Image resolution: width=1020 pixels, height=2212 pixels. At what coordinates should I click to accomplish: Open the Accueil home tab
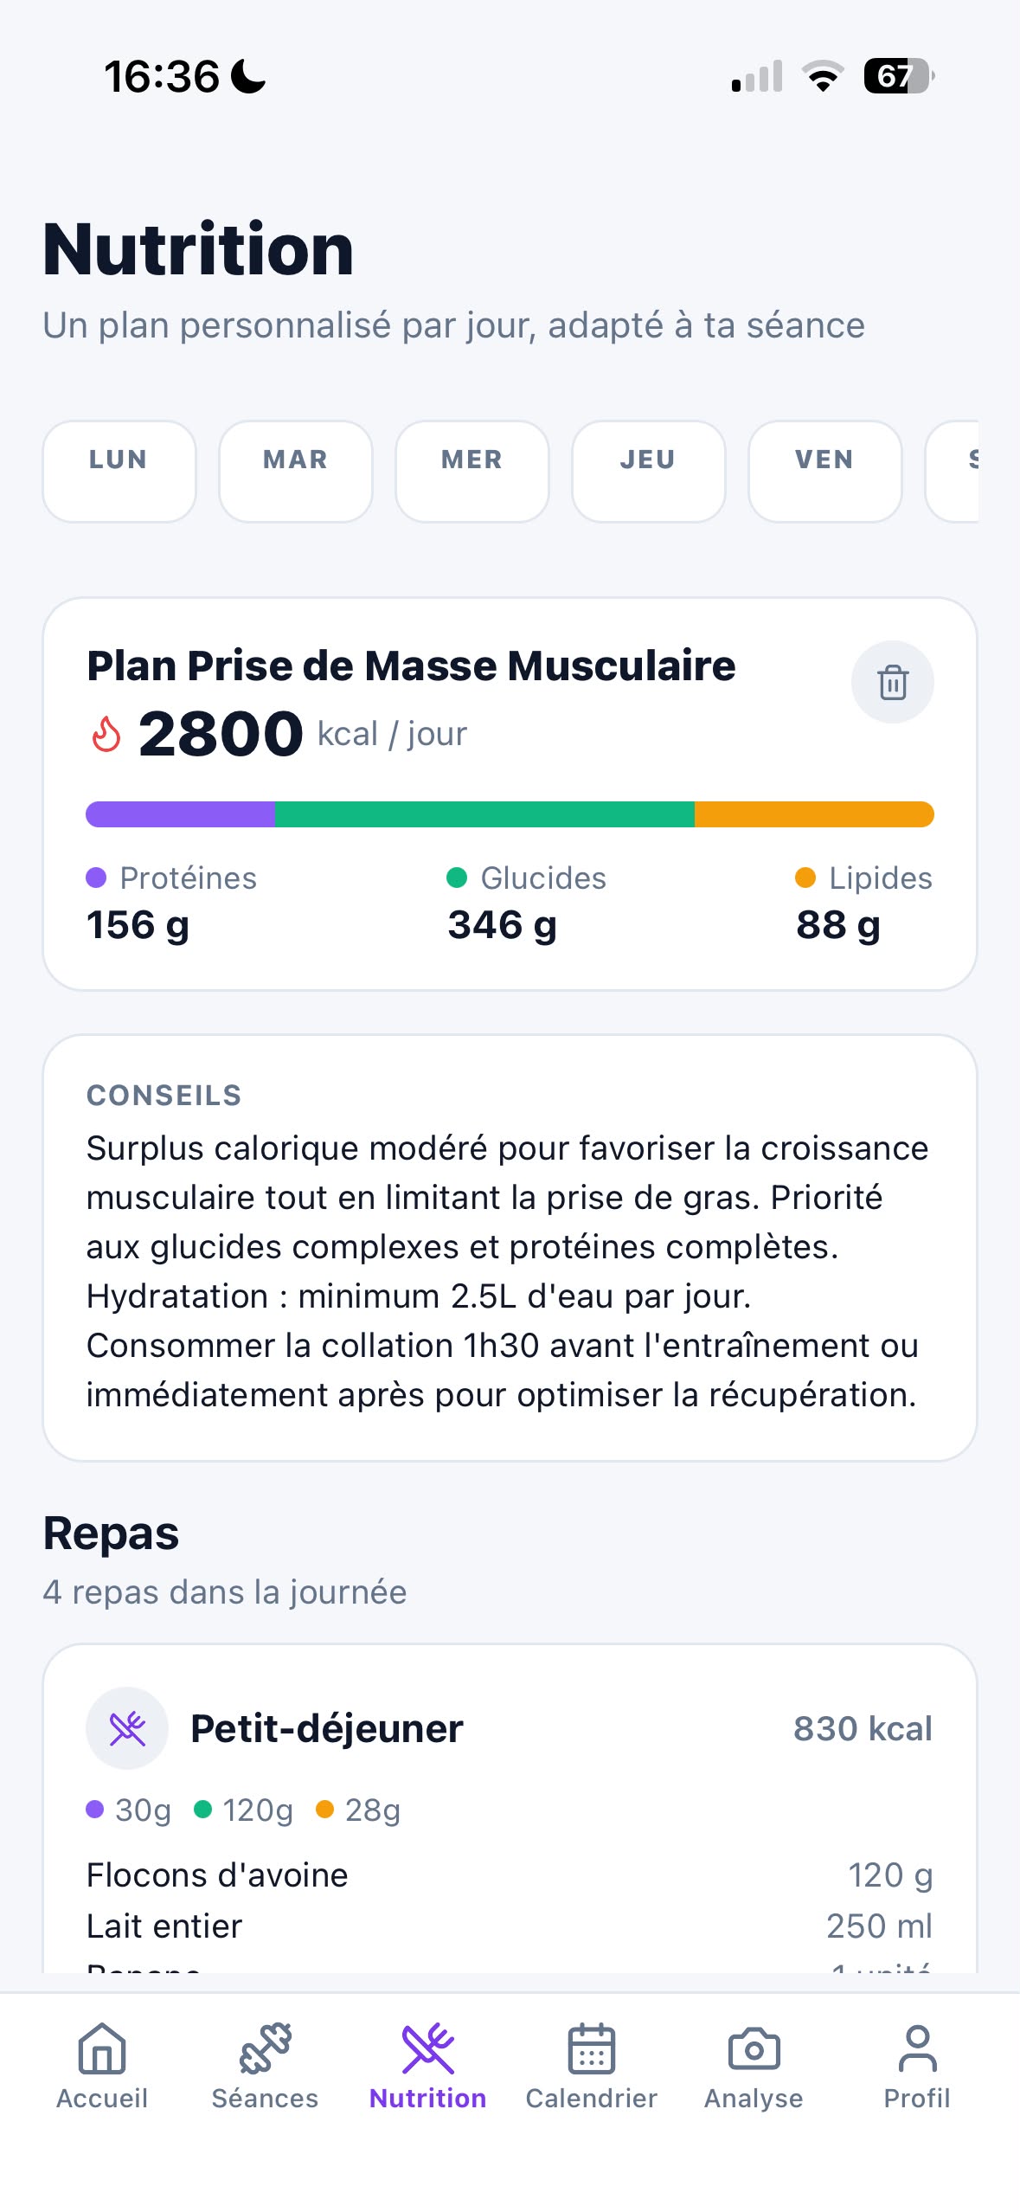click(102, 2067)
